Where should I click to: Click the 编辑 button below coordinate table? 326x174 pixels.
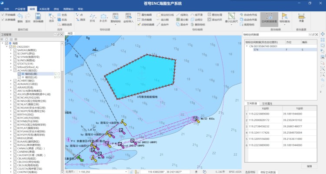click(x=309, y=166)
